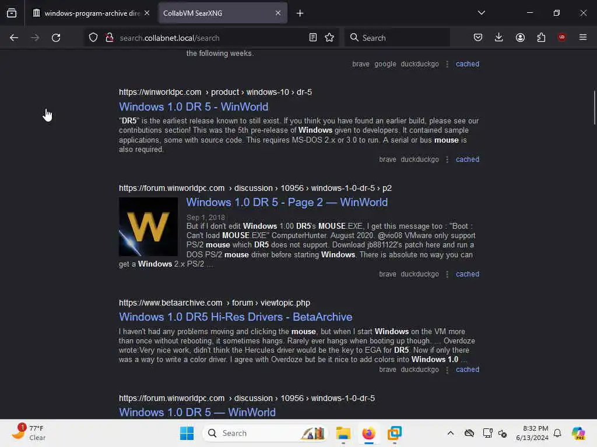
Task: Go back to previous page
Action: pyautogui.click(x=14, y=38)
